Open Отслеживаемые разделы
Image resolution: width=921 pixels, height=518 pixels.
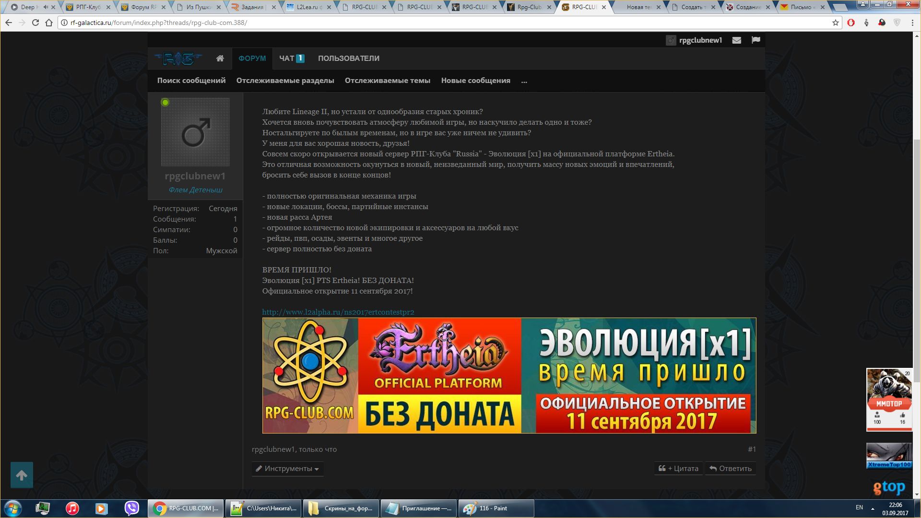coord(285,81)
